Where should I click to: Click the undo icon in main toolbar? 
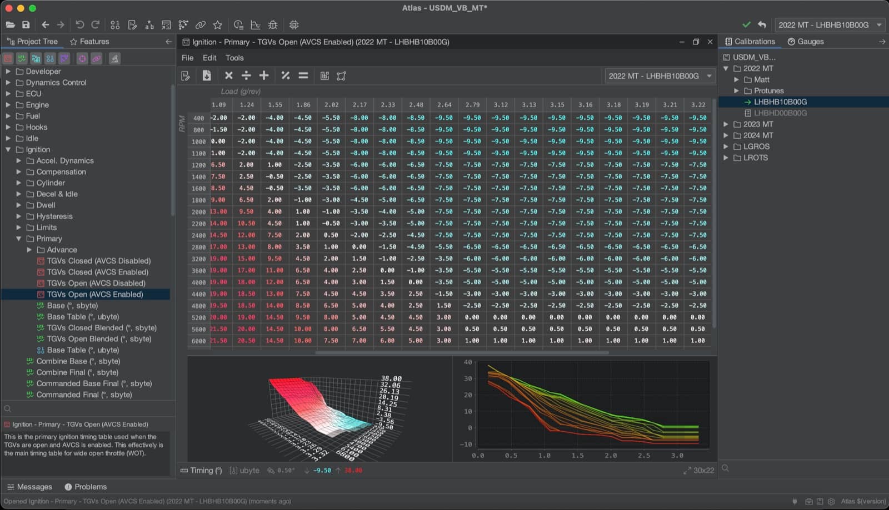click(79, 25)
